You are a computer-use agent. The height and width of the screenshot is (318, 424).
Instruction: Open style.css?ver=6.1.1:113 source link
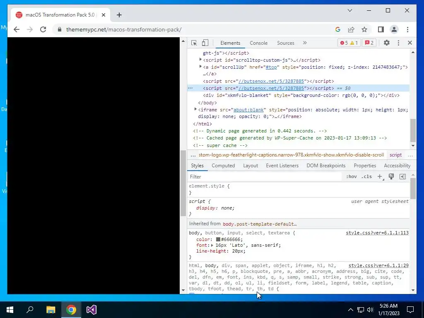[377, 233]
